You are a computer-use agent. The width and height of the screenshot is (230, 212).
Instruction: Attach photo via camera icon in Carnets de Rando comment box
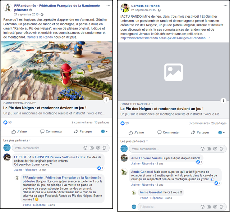pyautogui.click(x=209, y=149)
